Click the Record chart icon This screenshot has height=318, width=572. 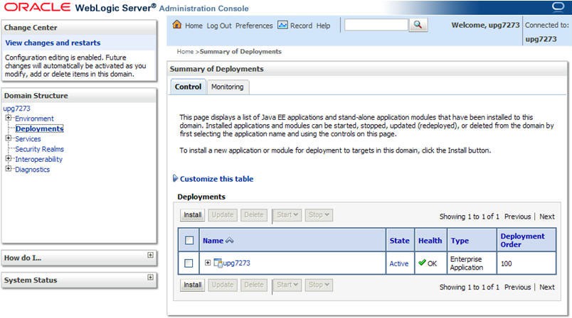[x=282, y=25]
